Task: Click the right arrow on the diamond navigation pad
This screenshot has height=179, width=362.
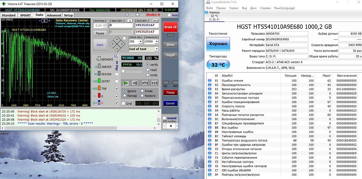Action: coord(122,44)
